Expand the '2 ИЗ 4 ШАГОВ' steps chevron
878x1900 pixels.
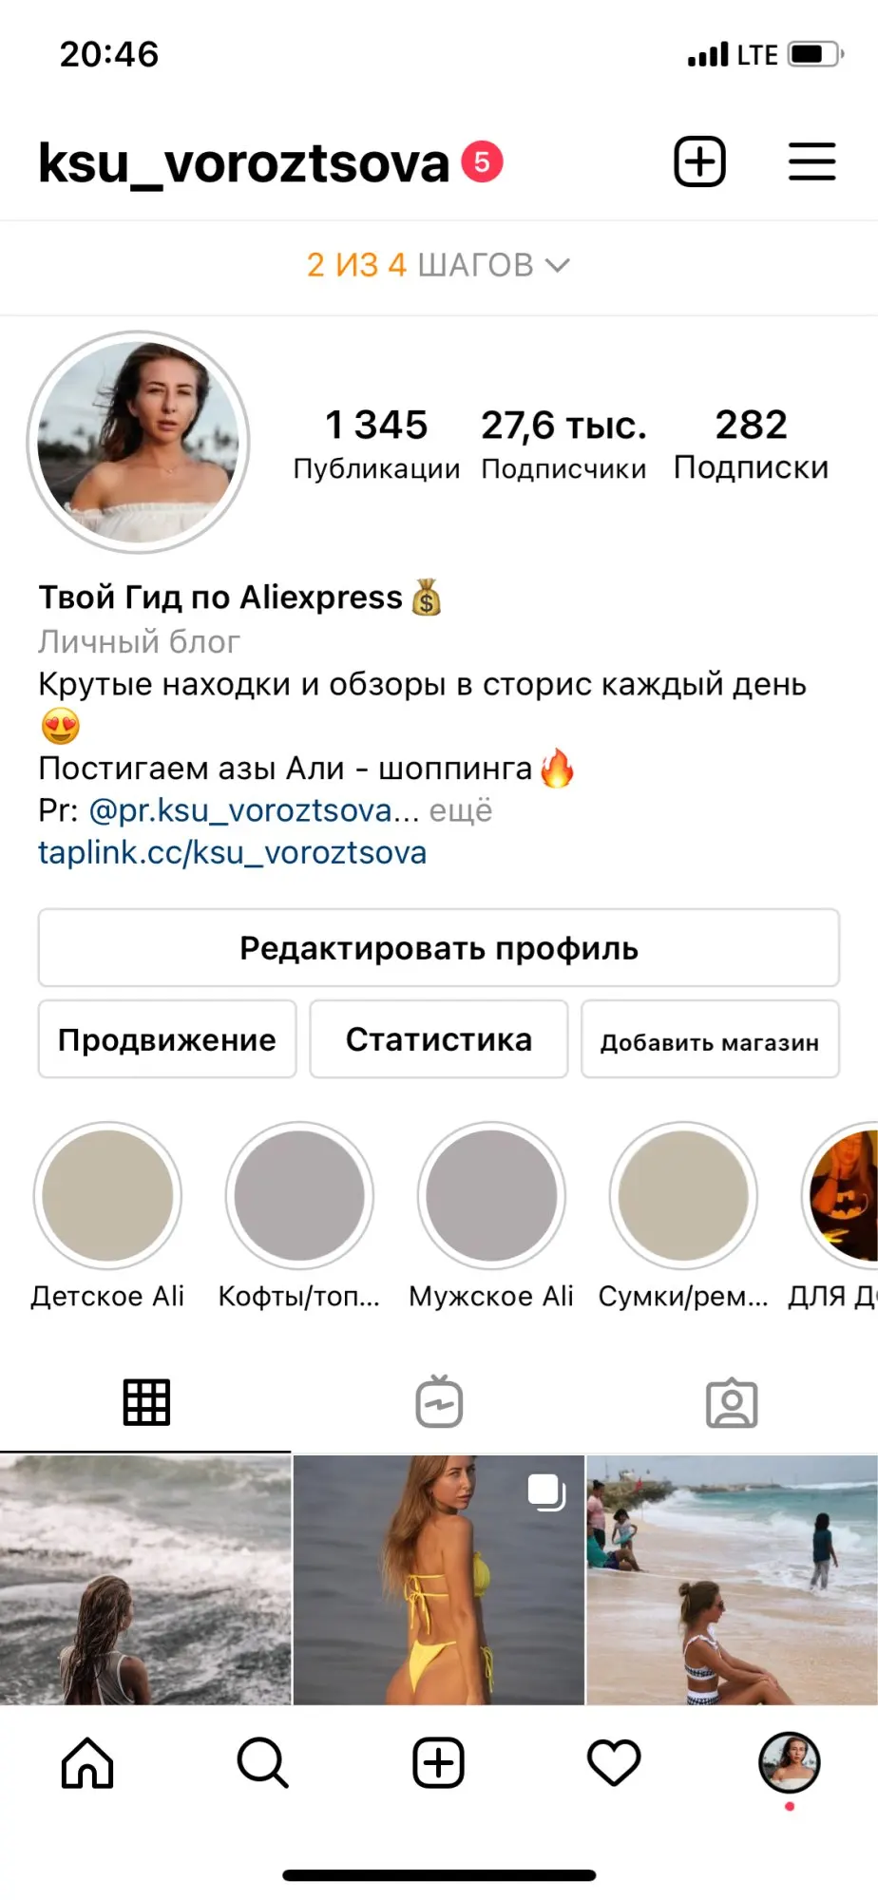coord(558,265)
